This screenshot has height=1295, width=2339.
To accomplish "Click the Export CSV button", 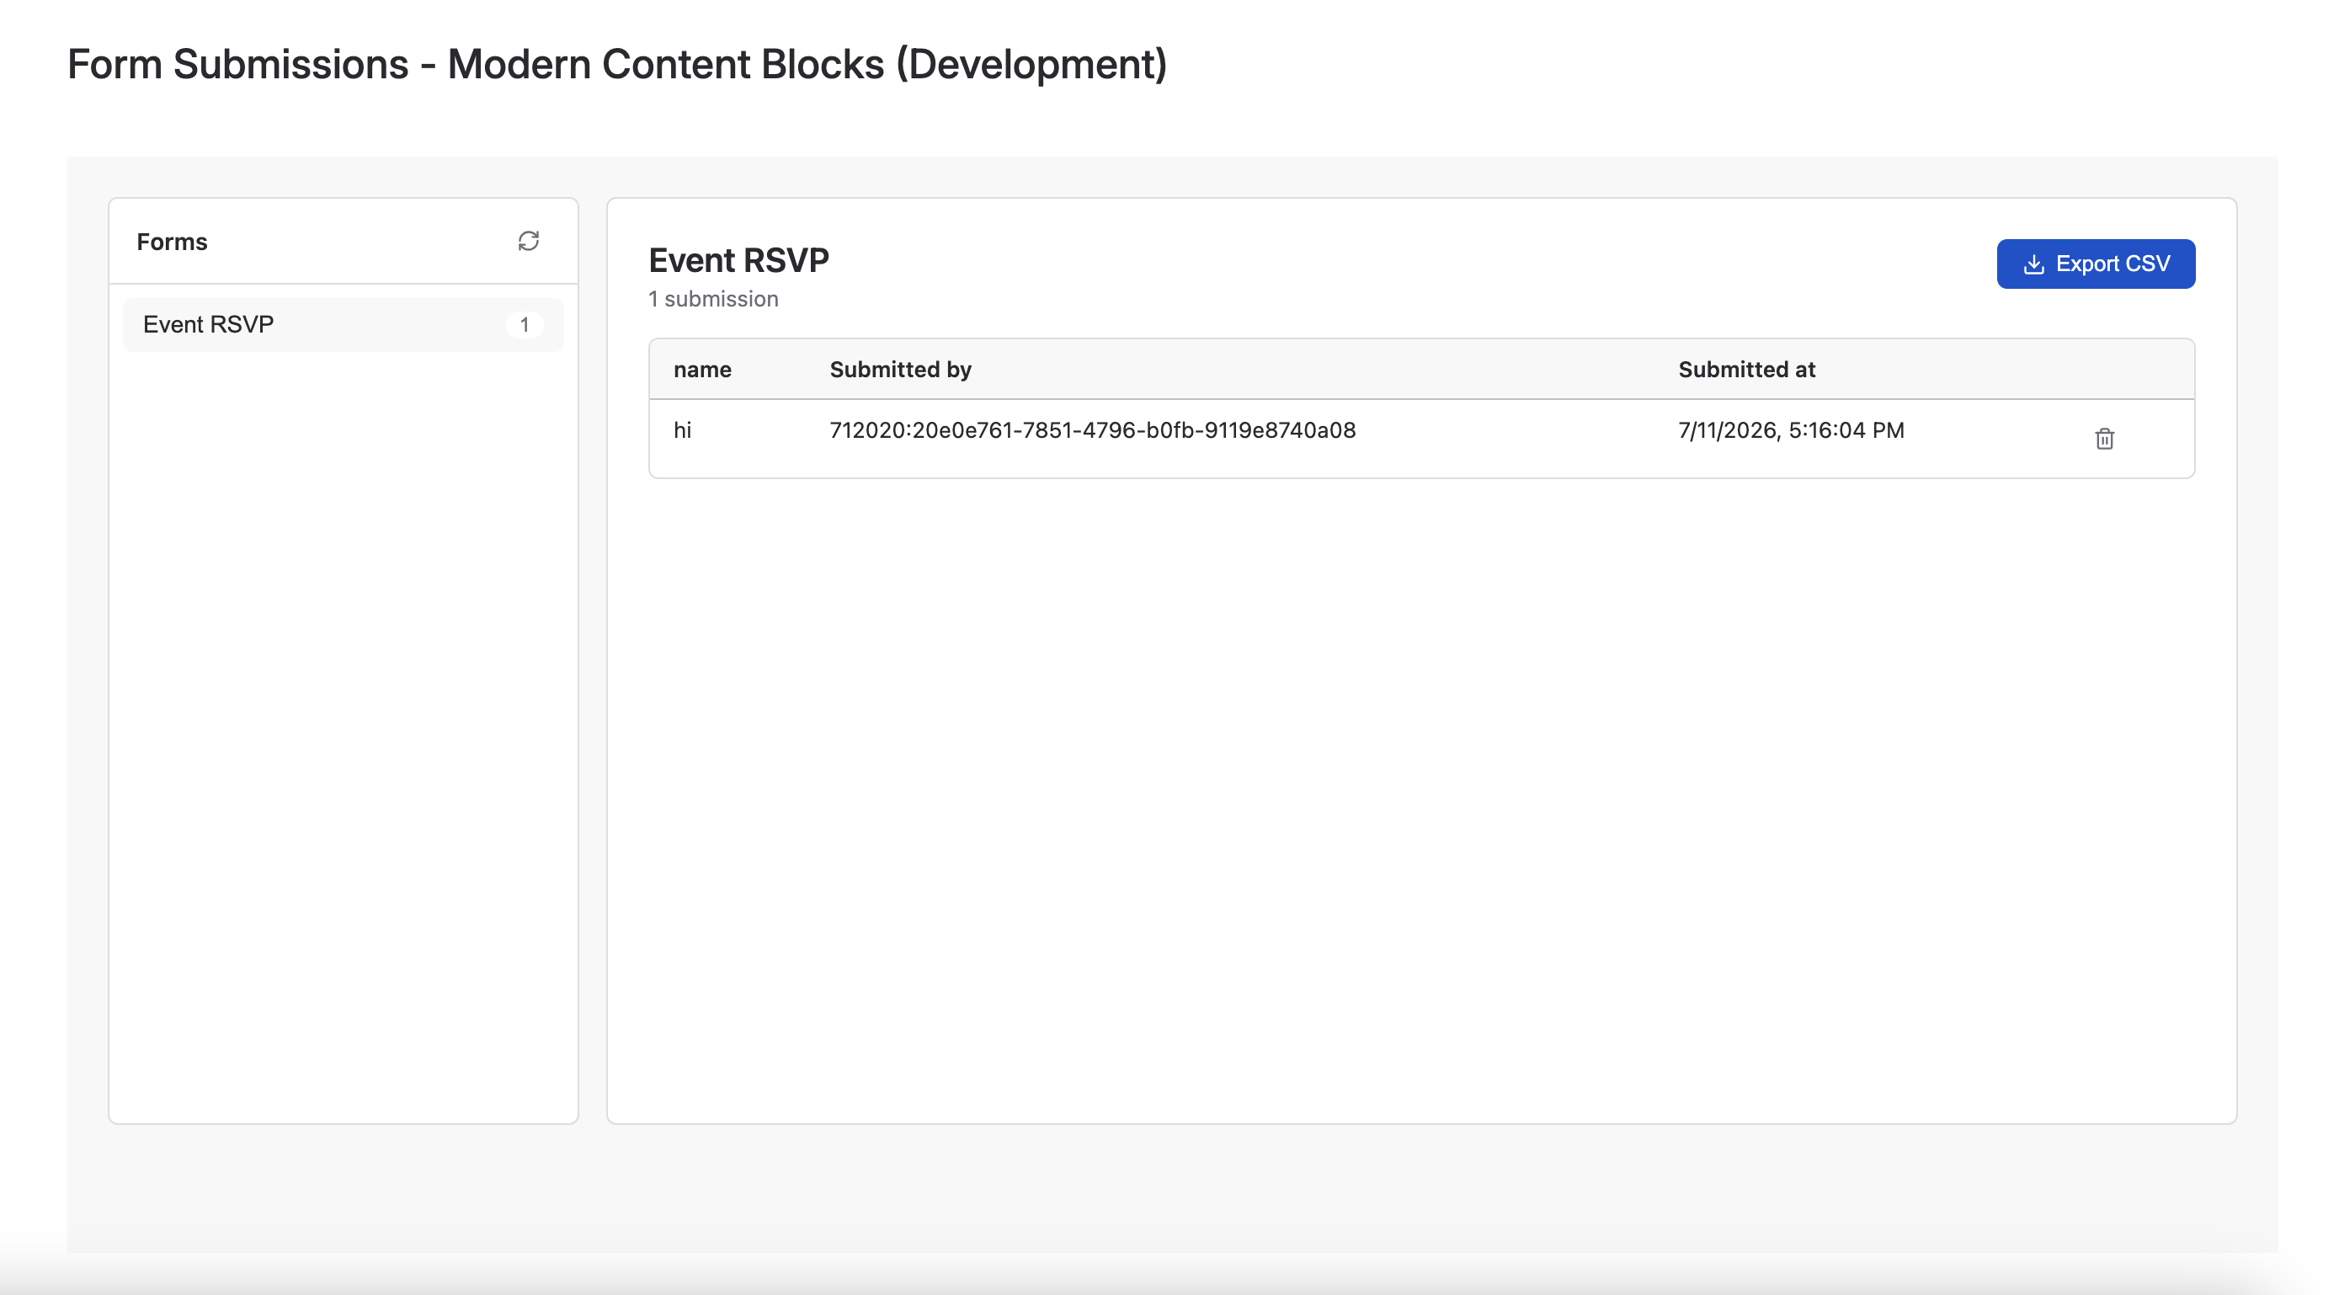I will (2096, 264).
